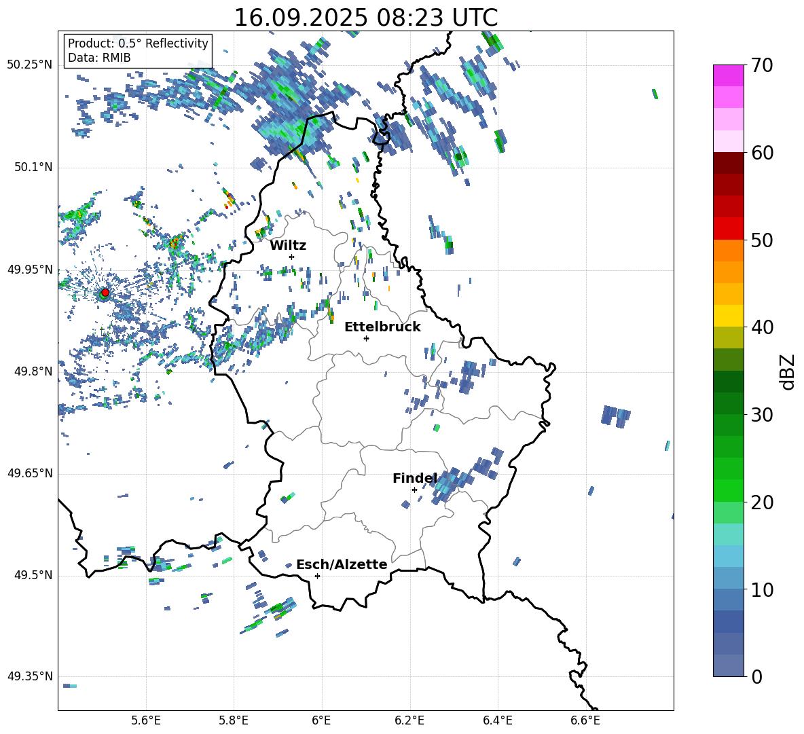
Task: Click the colorbar tick value 10
Action: point(763,589)
